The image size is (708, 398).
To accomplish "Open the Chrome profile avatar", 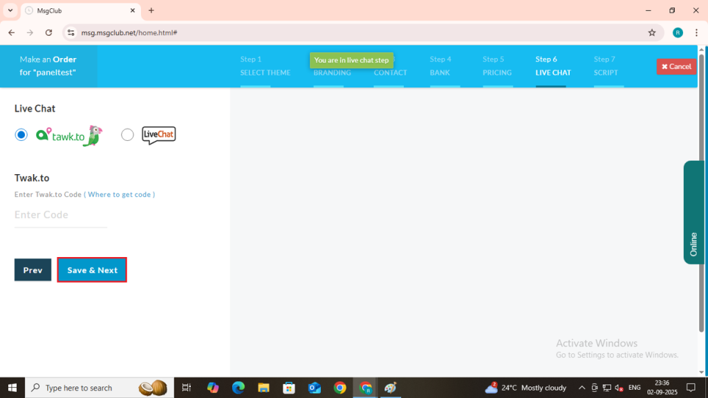I will pos(678,32).
